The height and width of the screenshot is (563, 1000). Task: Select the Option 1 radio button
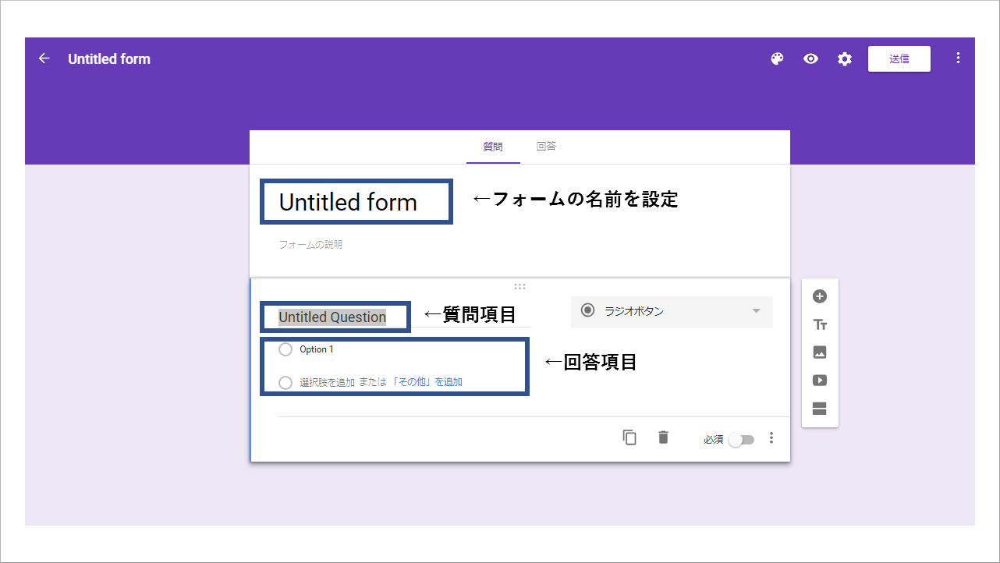pyautogui.click(x=285, y=349)
